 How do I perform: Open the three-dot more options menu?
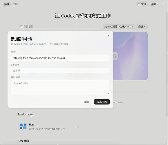coord(164,4)
